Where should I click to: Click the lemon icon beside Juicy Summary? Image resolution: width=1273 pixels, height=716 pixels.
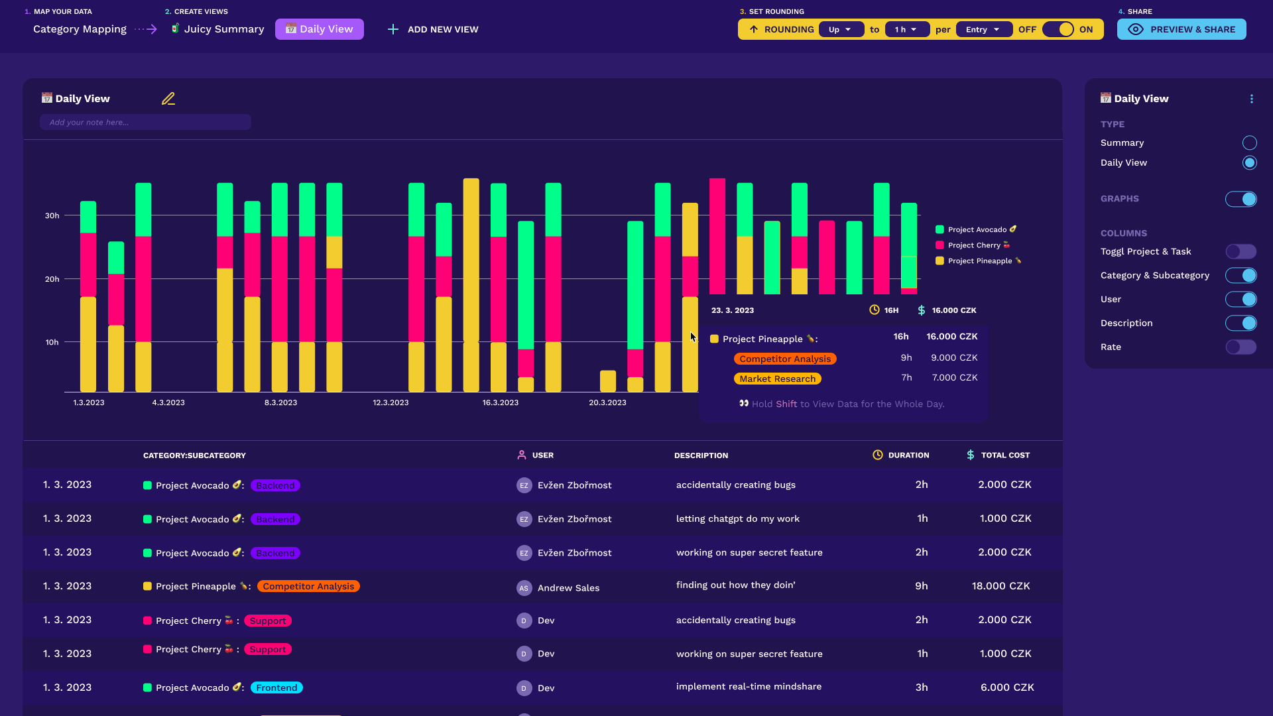click(x=175, y=29)
